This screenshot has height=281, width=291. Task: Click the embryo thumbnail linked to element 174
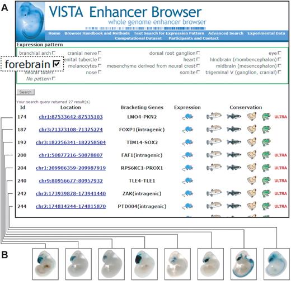click(x=45, y=264)
